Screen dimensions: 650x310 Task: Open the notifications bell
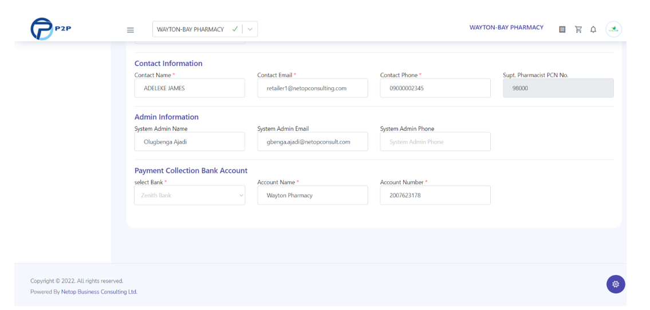click(x=593, y=29)
